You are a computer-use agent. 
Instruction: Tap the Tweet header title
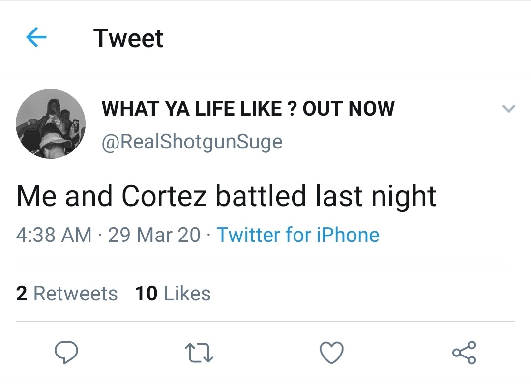[128, 38]
